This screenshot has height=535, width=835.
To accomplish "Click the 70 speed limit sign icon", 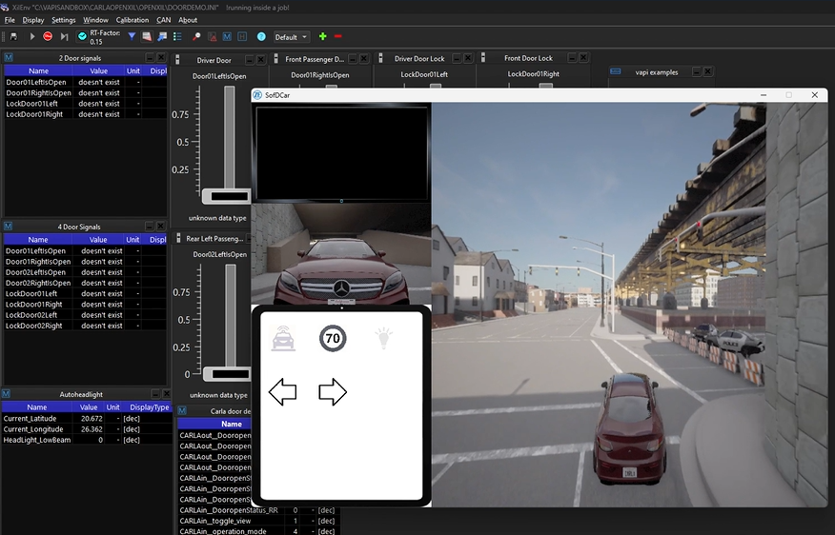I will coord(333,337).
